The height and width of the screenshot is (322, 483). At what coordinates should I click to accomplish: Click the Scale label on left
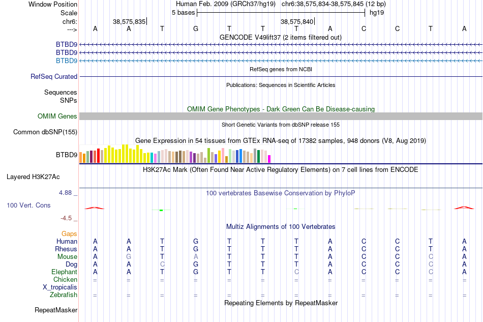pos(69,13)
